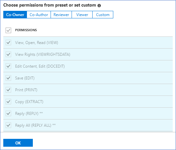
Task: Switch to the Co-Author preset
Action: 39,15
